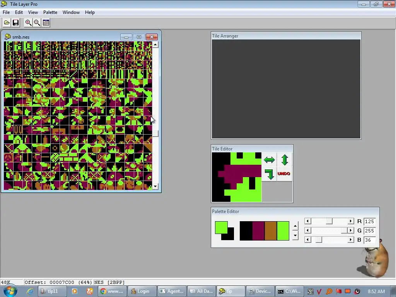
Task: Click the Offset 00007C00 status text
Action: (58, 282)
